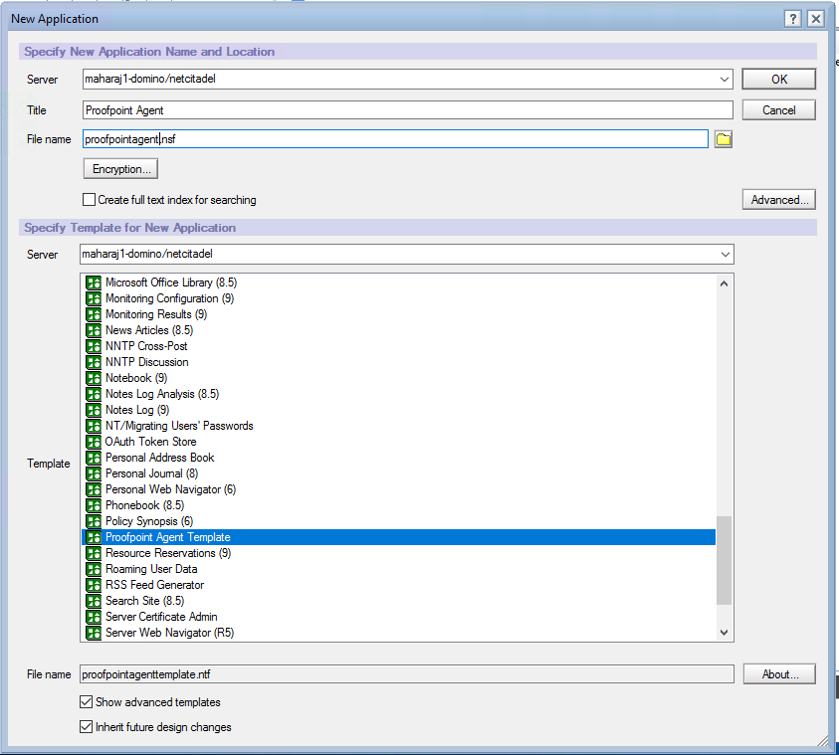Click the icon beside NNTP Cross-Post
The width and height of the screenshot is (839, 755).
94,346
